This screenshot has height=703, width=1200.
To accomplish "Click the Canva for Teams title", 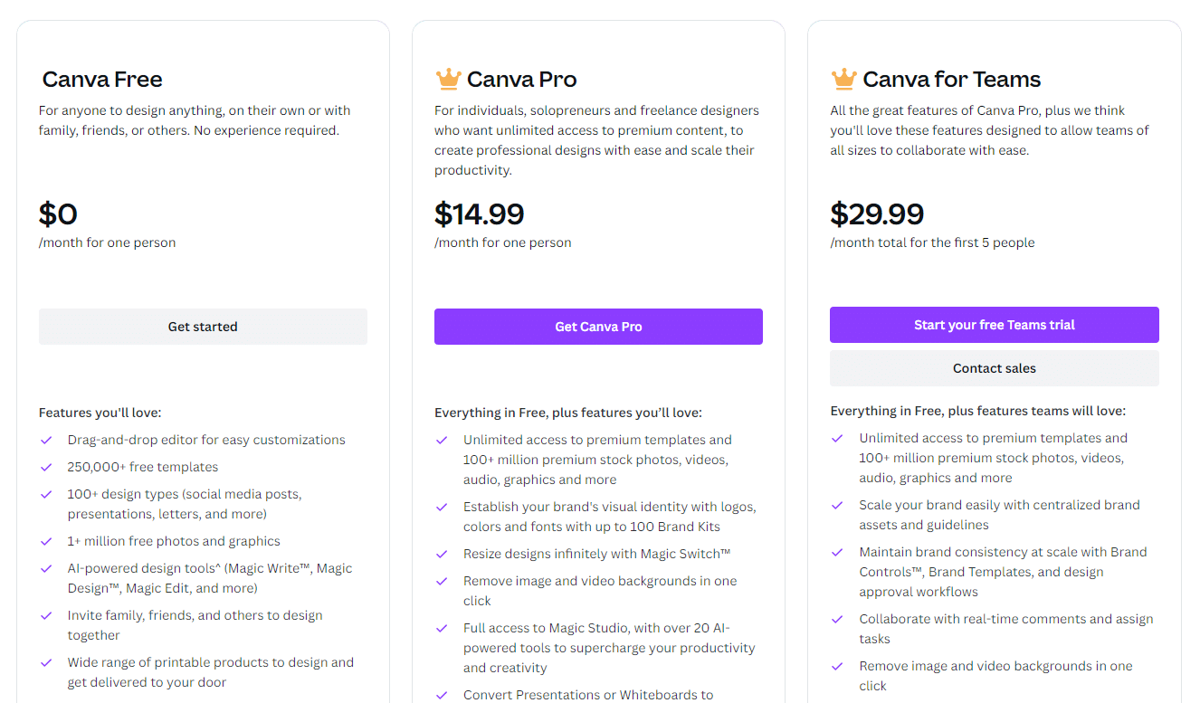I will coord(951,80).
